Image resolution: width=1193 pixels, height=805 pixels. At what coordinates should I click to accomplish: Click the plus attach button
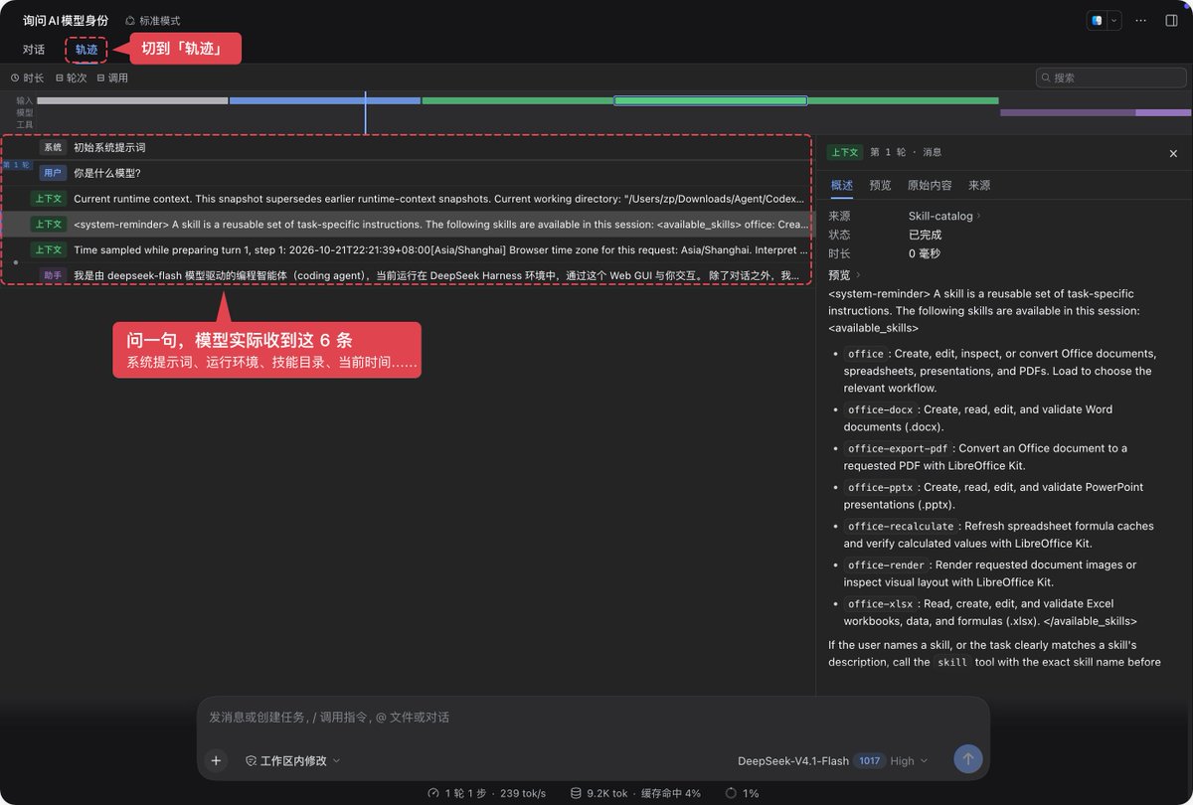[x=216, y=760]
